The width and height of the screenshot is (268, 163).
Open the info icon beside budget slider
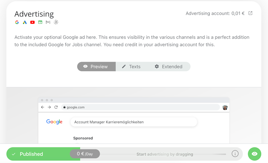(235, 154)
